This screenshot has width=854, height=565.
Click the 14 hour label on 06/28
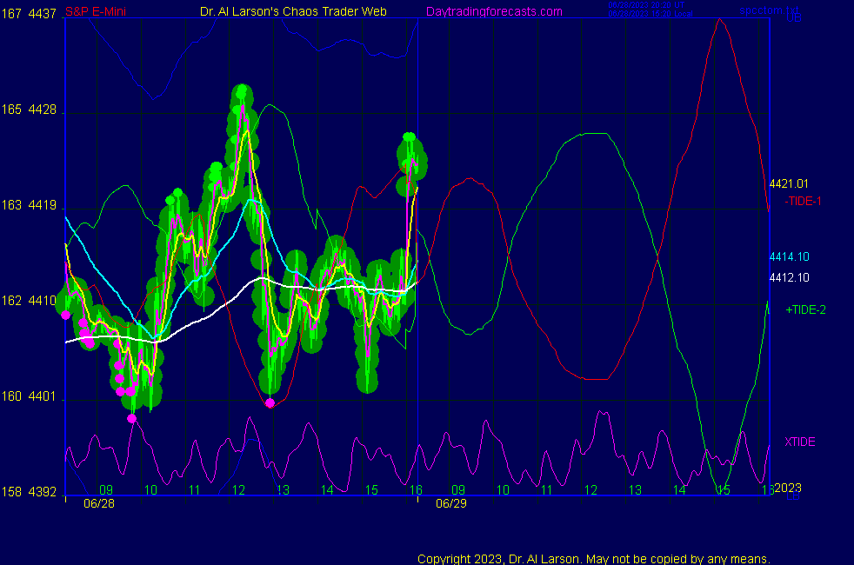click(327, 490)
